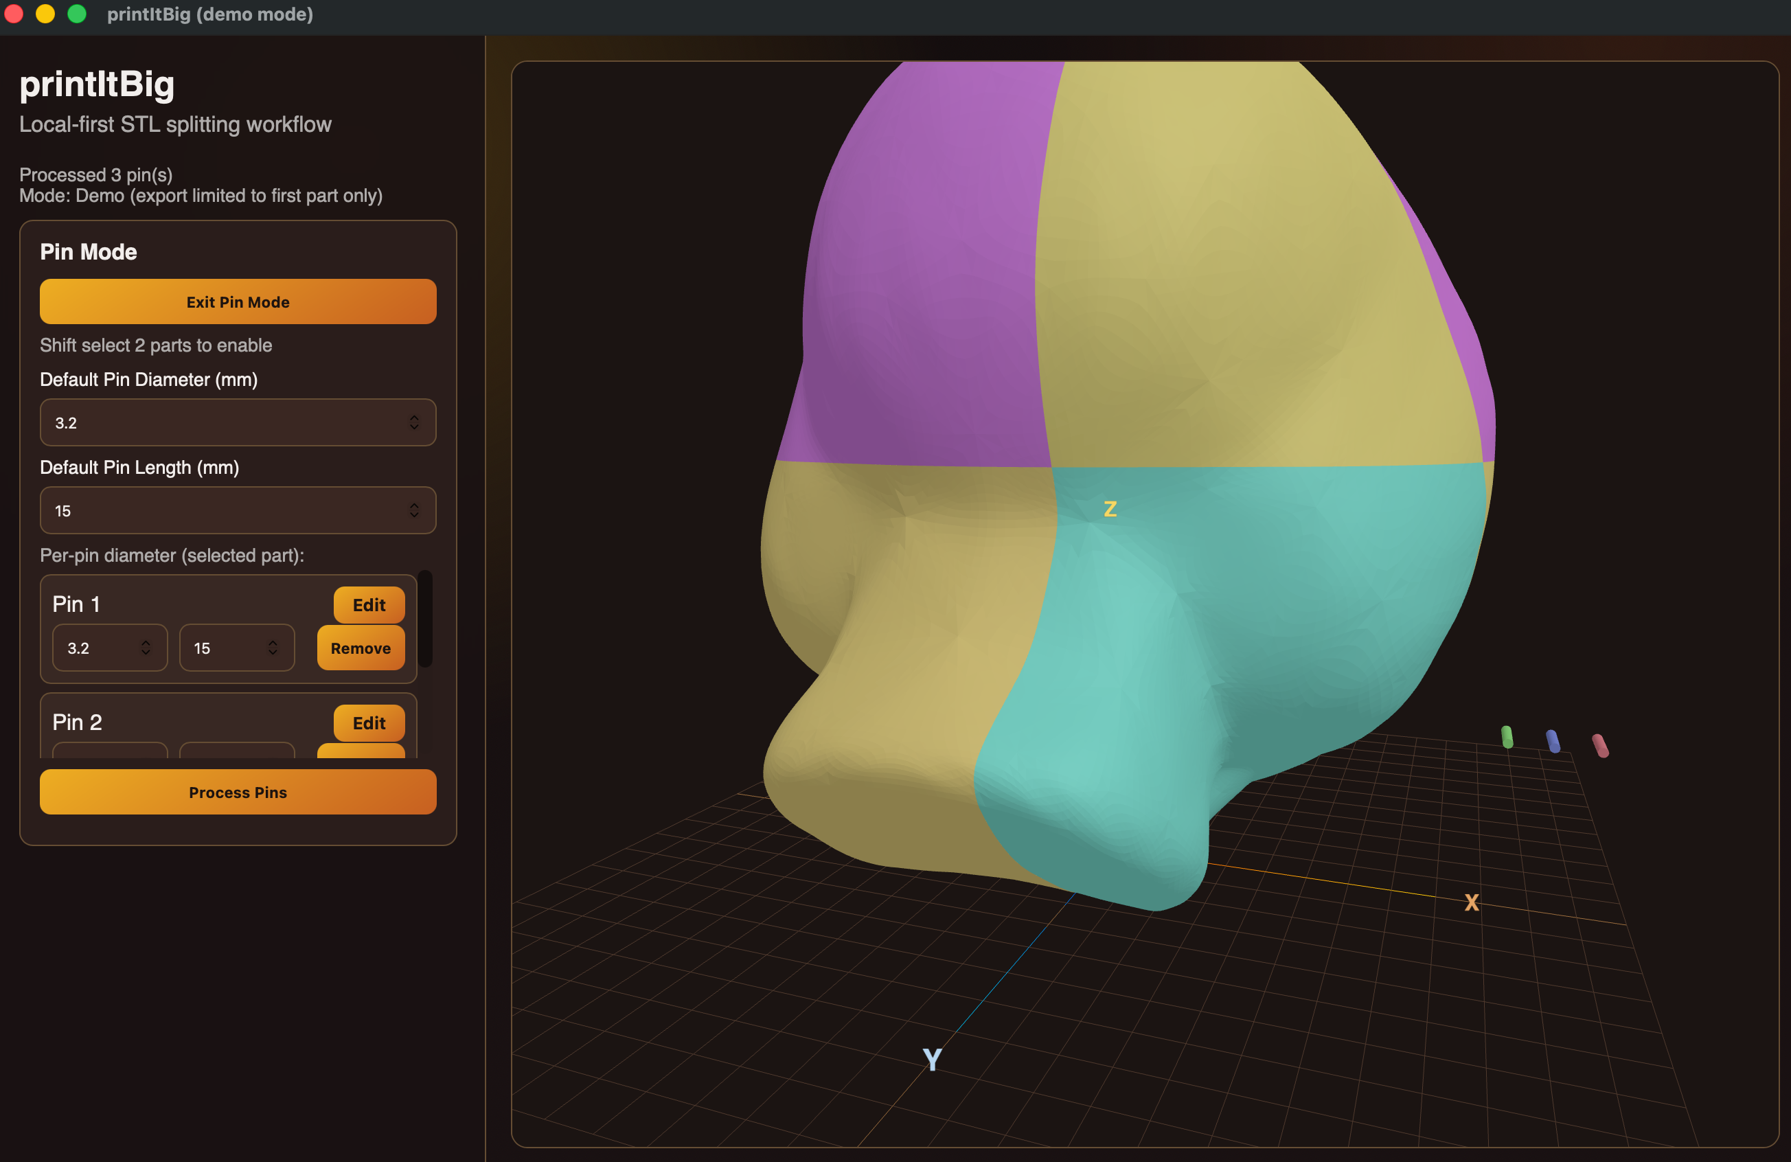The height and width of the screenshot is (1162, 1791).
Task: Edit Pin 1
Action: [x=369, y=605]
